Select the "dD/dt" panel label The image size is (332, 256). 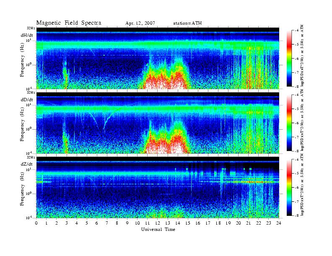click(27, 100)
